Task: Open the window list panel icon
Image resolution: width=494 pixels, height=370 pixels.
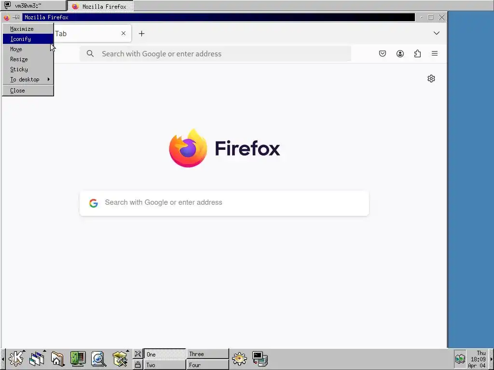Action: [37, 358]
